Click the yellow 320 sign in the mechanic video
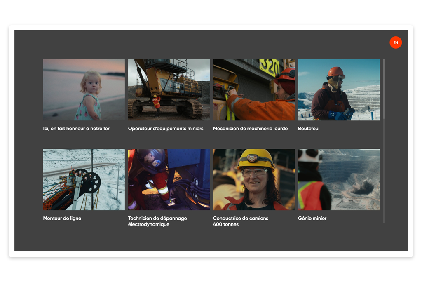This screenshot has height=282, width=422. pos(269,66)
